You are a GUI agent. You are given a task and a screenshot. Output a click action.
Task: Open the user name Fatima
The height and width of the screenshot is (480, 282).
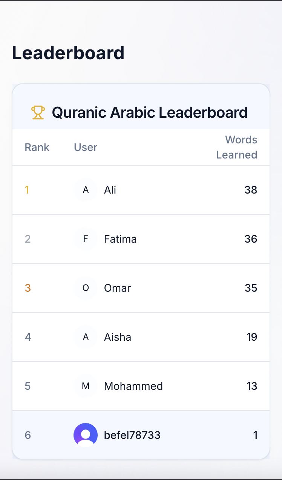coord(120,239)
